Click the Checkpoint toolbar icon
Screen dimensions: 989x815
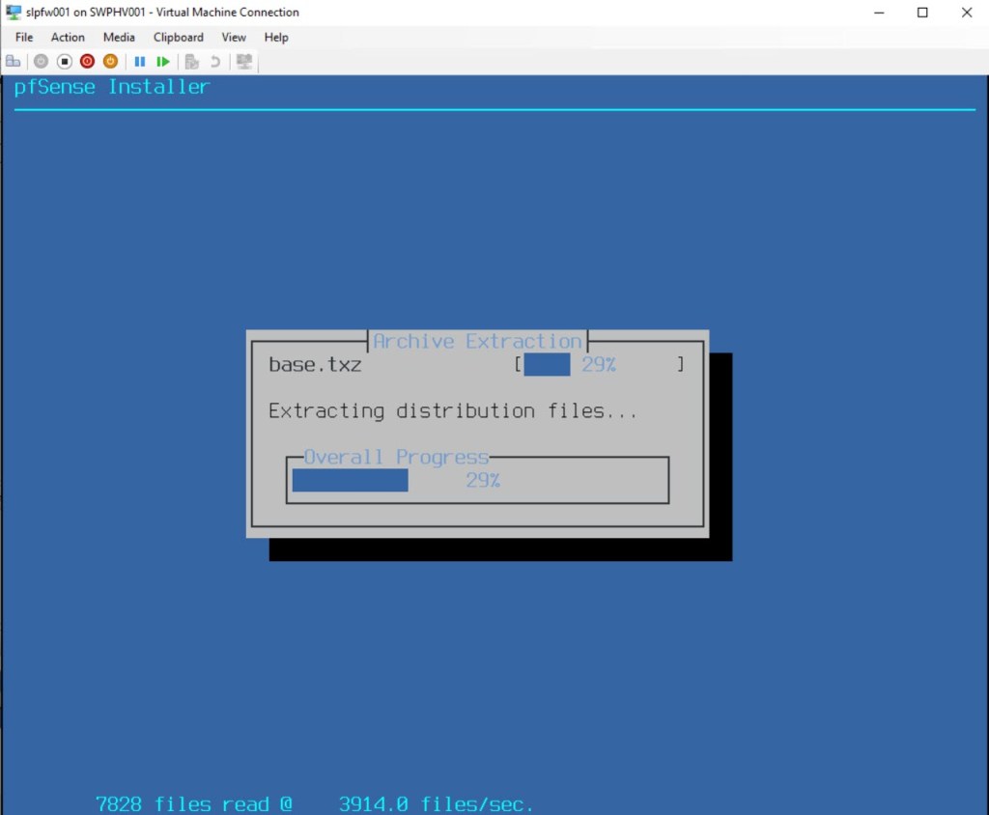(192, 61)
